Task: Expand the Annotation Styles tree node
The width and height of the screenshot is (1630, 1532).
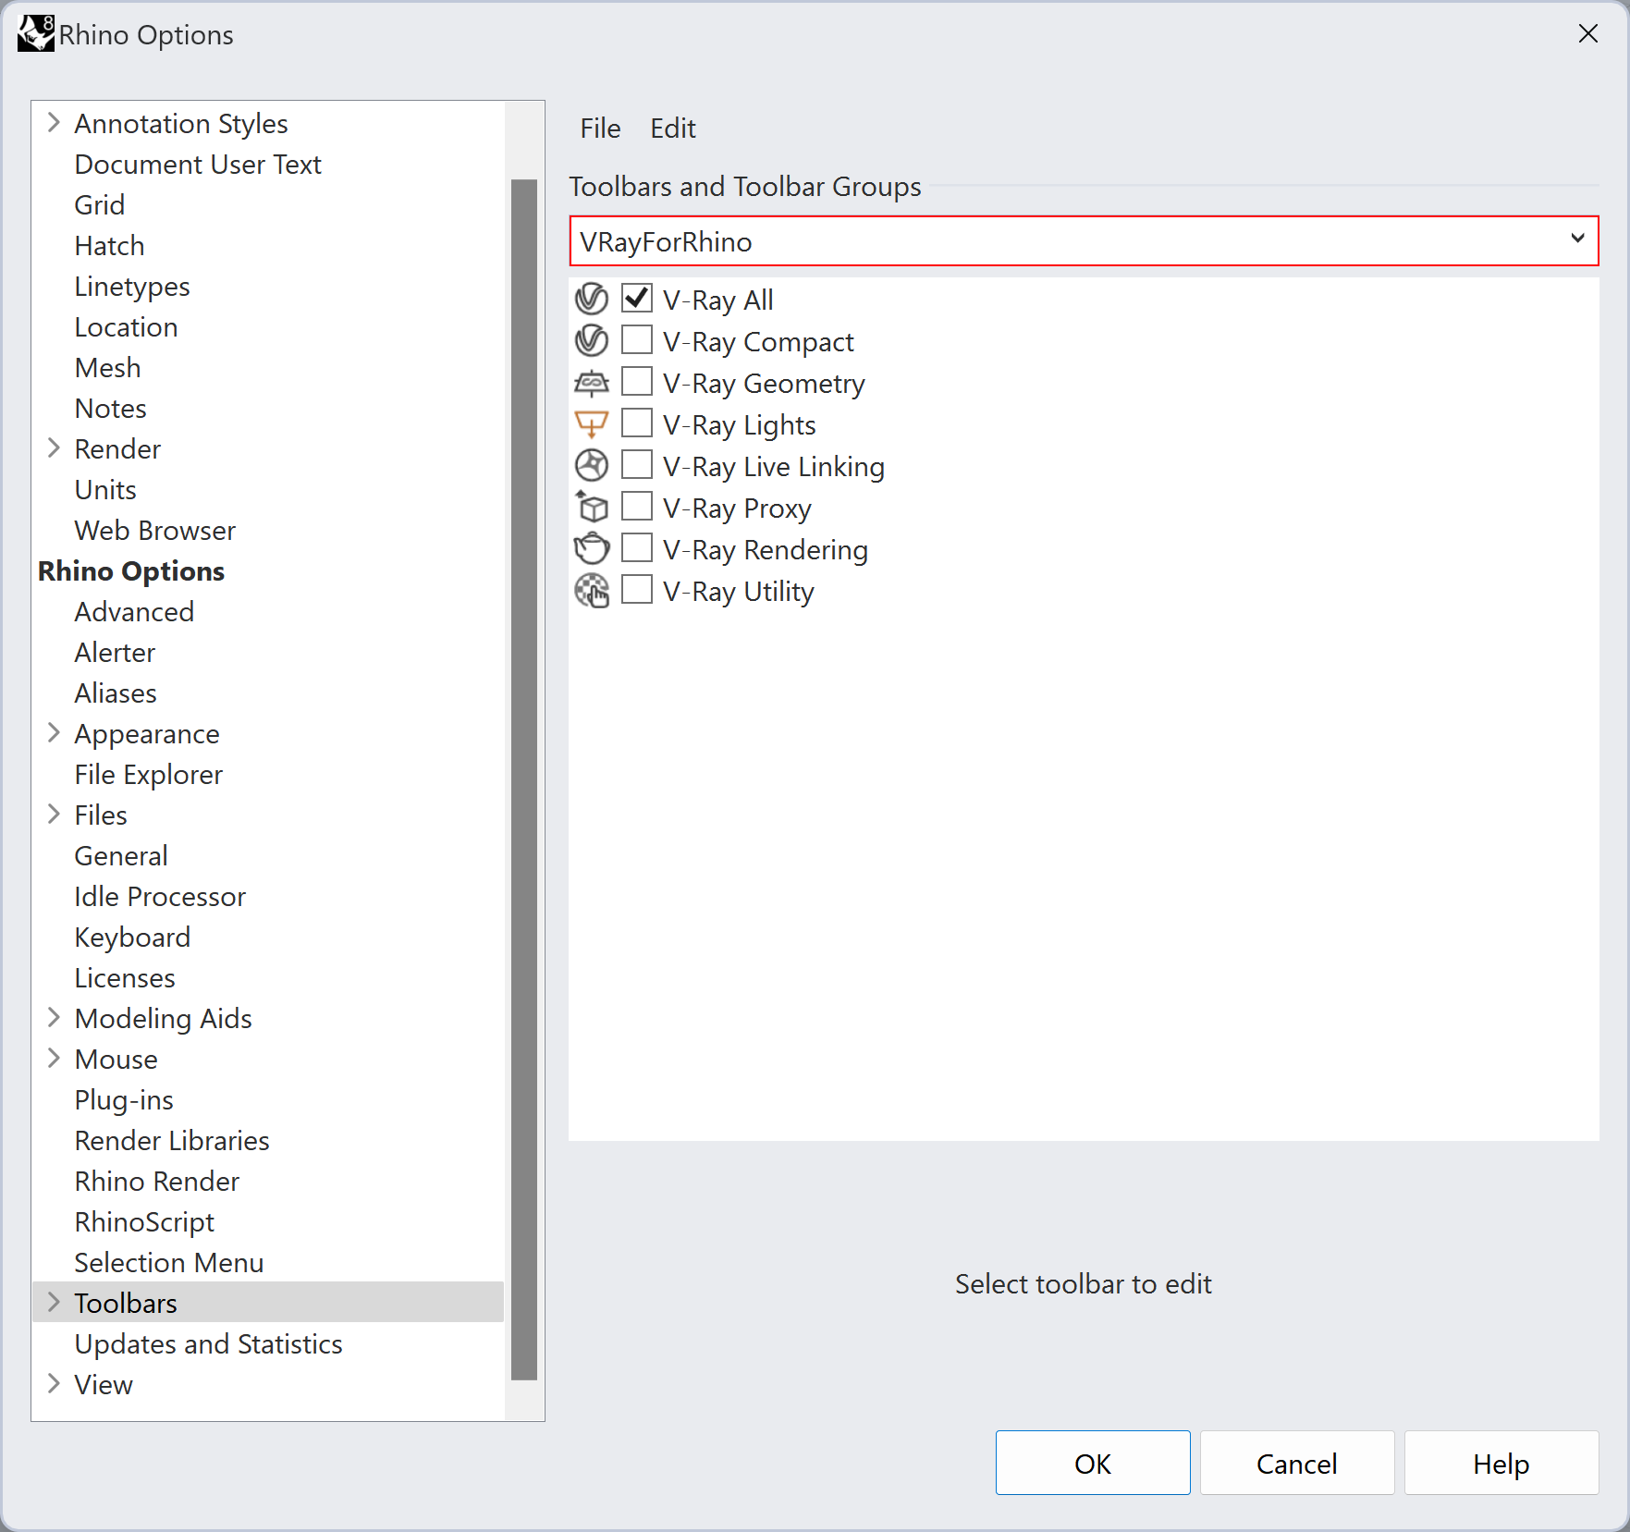Action: click(54, 123)
